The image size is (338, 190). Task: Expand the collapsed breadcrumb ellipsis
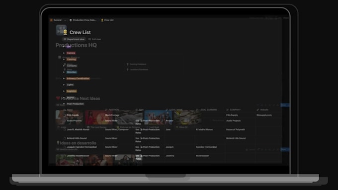click(x=65, y=20)
